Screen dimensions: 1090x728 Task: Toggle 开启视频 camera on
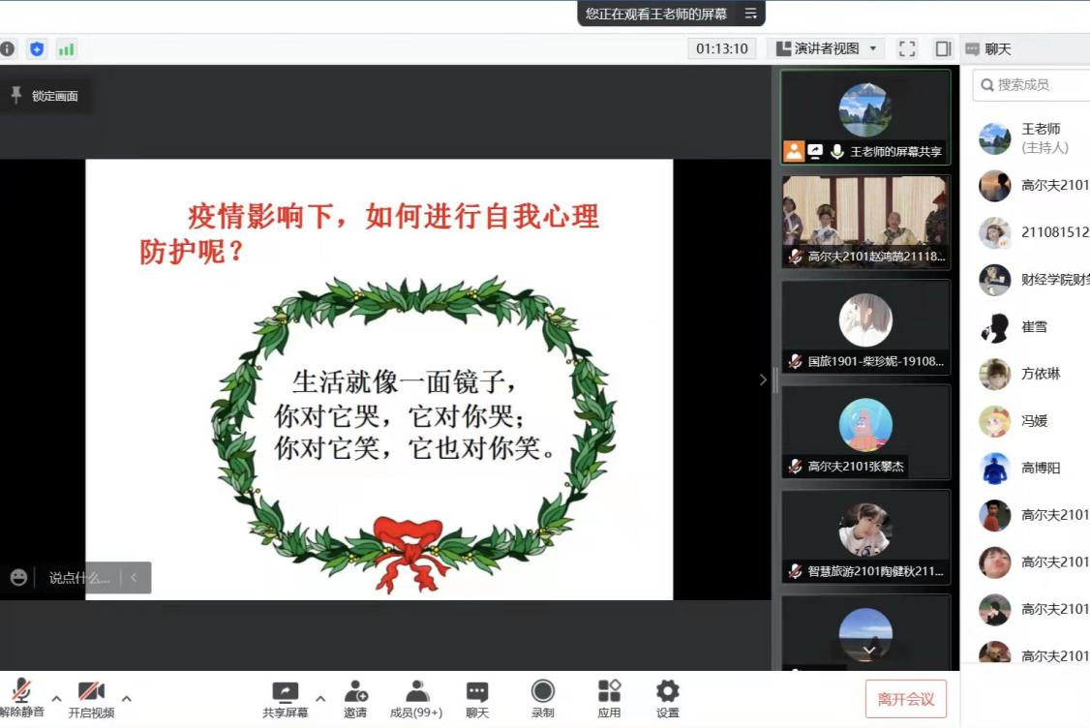[x=91, y=692]
